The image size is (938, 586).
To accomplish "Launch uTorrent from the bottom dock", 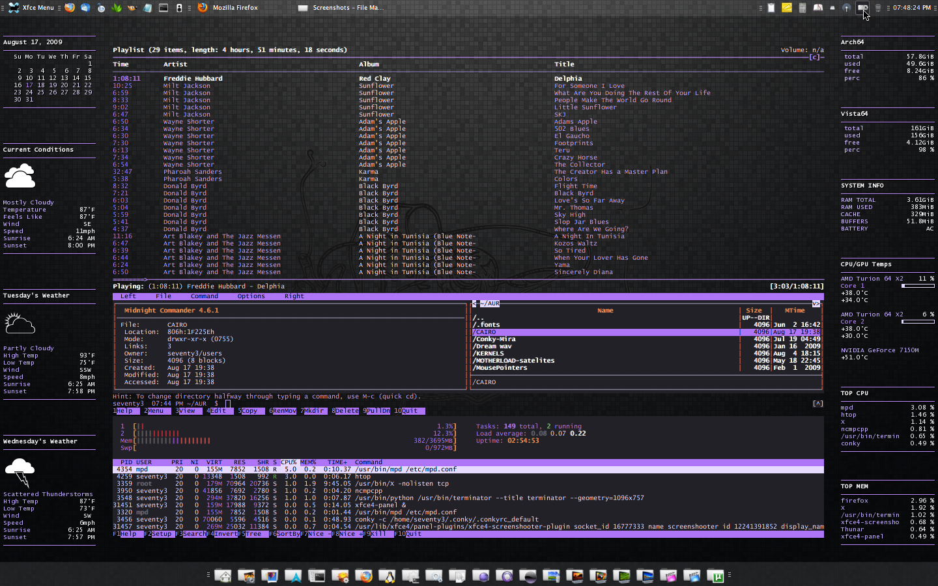I will click(x=715, y=576).
